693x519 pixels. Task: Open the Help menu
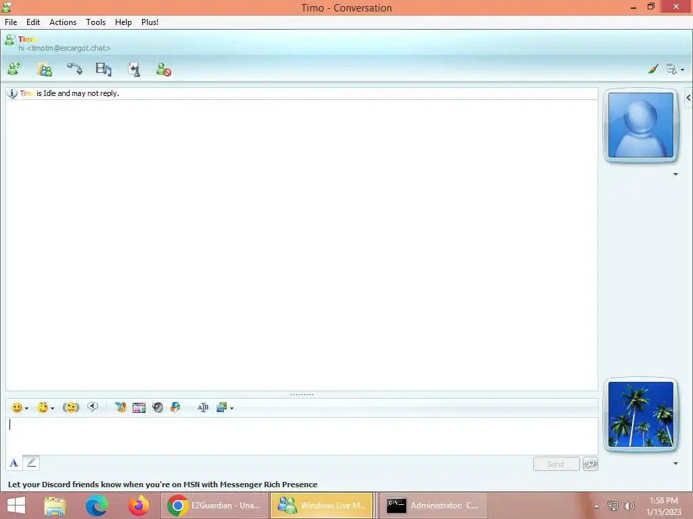tap(123, 22)
